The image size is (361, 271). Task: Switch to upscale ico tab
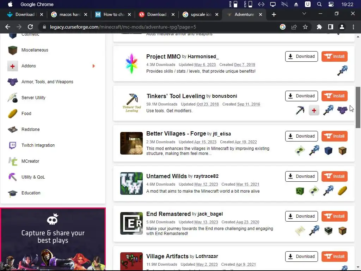[201, 14]
